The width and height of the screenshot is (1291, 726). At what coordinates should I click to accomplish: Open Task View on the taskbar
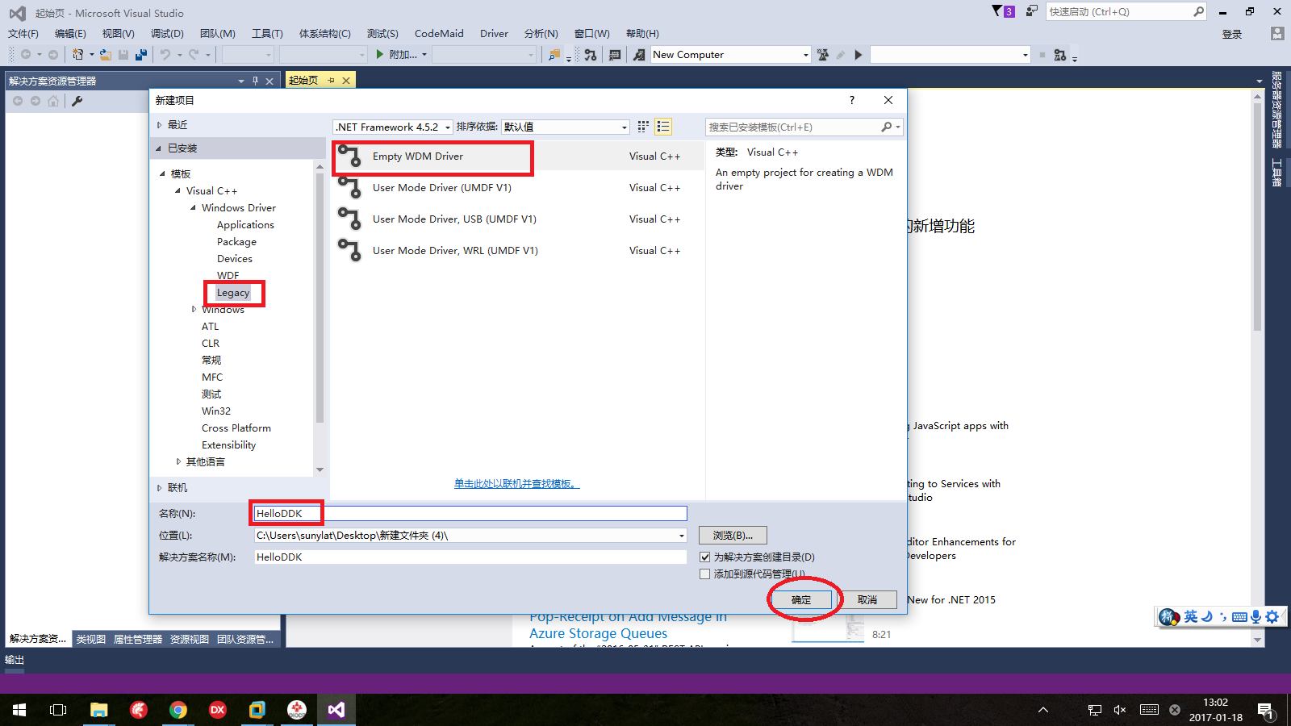point(58,710)
